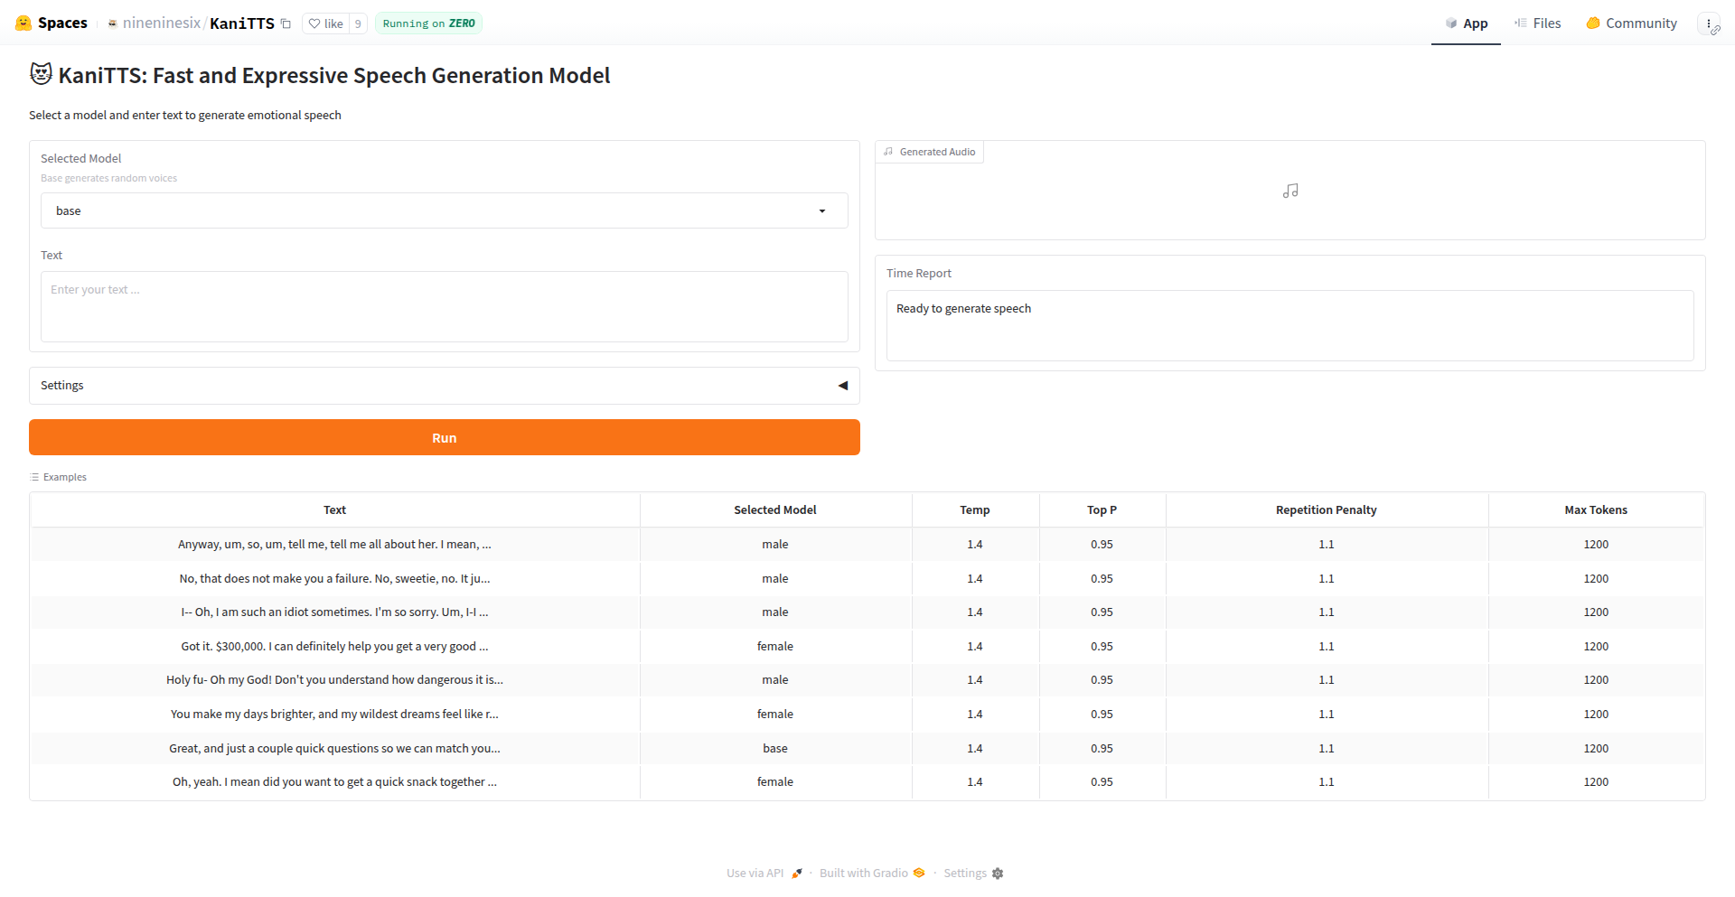This screenshot has width=1735, height=897.
Task: Click the Text column header
Action: [x=334, y=509]
